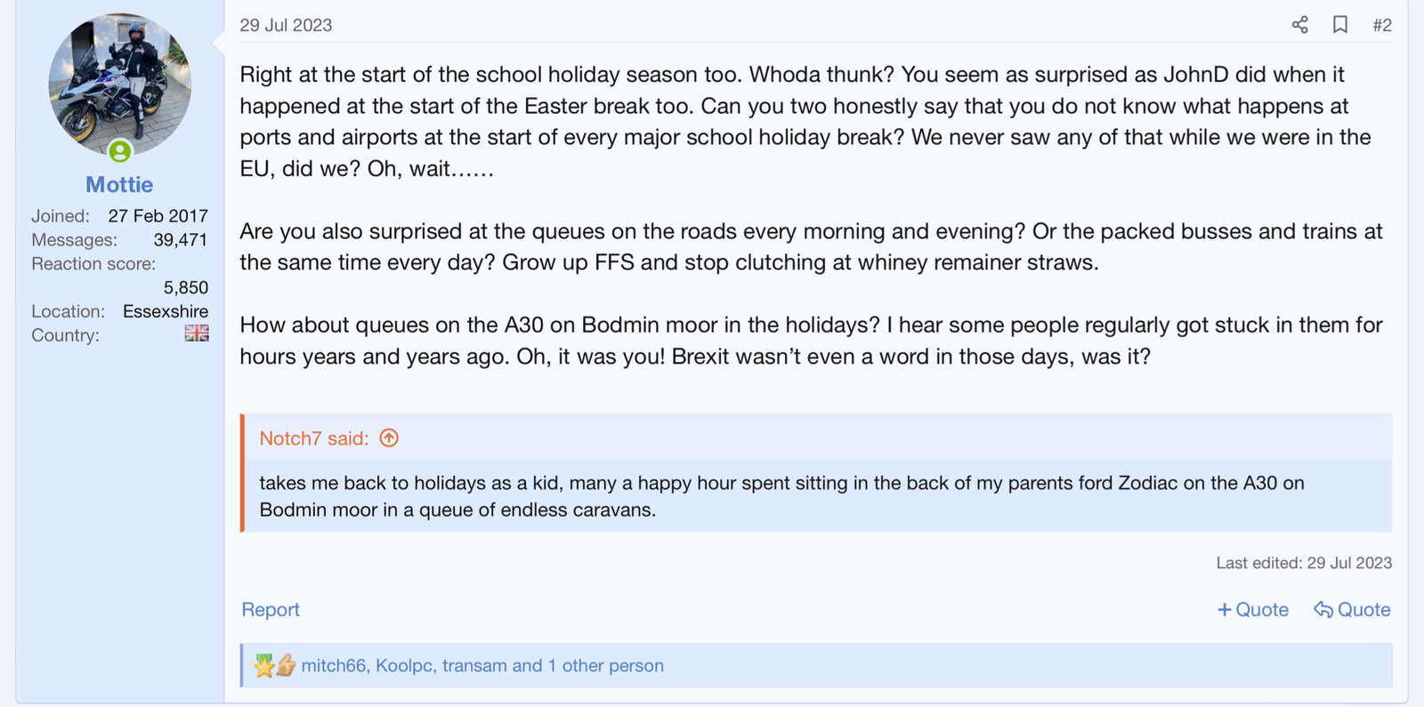This screenshot has height=707, width=1424.
Task: Click the 'Notch7 said:' quote header
Action: click(x=313, y=438)
